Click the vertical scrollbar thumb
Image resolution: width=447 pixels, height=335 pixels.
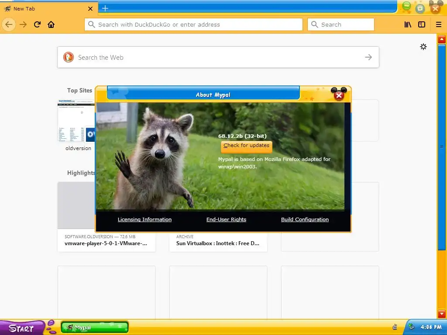coord(442,147)
